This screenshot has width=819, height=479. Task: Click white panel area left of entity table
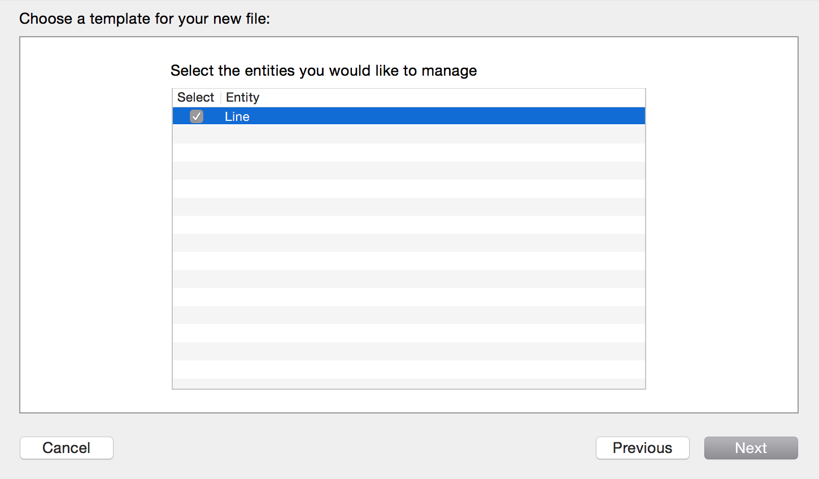tap(96, 226)
